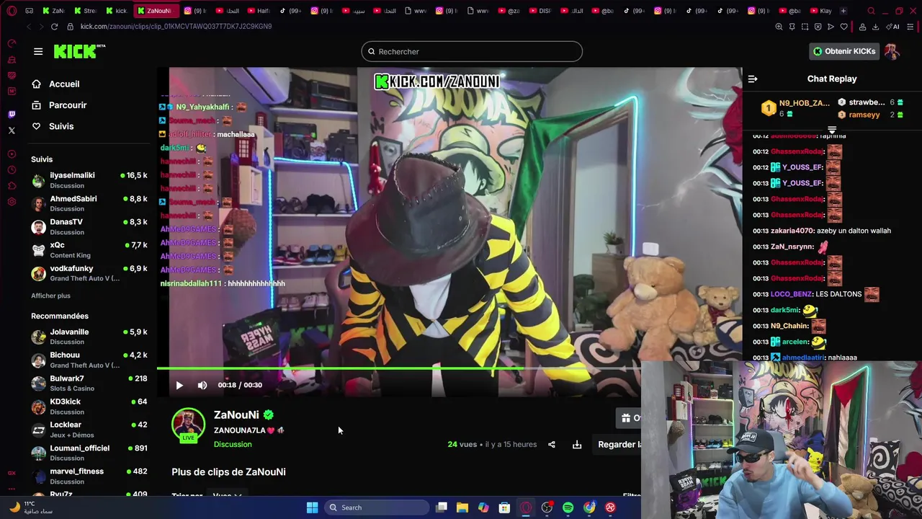The width and height of the screenshot is (922, 519).
Task: Click into the Rechercher search field
Action: pyautogui.click(x=472, y=51)
